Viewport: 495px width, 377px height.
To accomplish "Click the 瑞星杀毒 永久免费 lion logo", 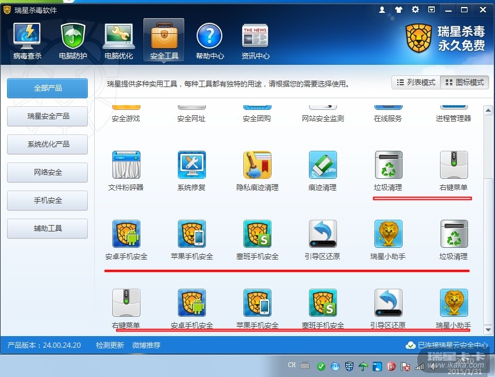I will point(445,39).
